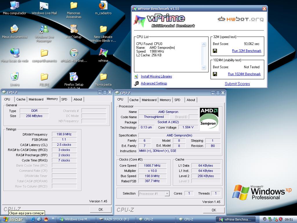Open Meu computador desktop icon
The width and height of the screenshot is (297, 223).
(x=15, y=8)
